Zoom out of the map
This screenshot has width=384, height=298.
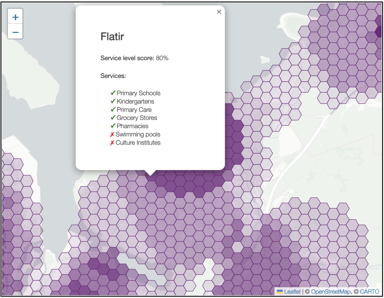15,32
